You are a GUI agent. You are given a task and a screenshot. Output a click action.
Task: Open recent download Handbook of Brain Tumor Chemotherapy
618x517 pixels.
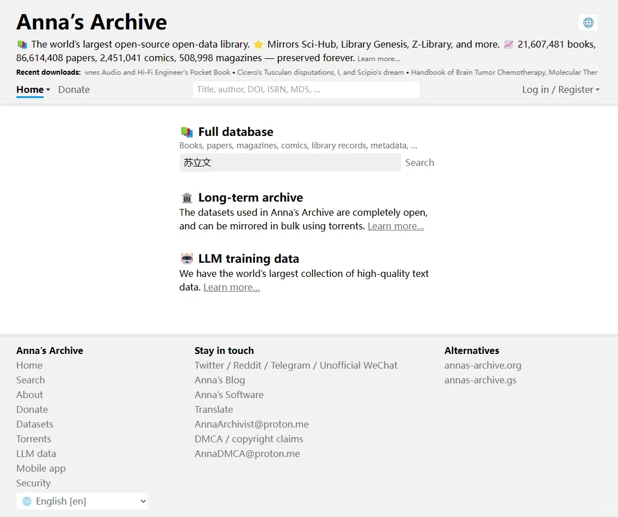coord(504,72)
